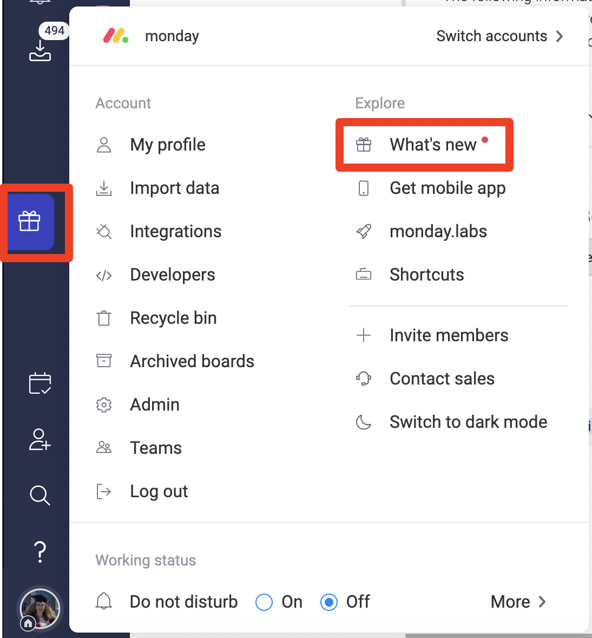Click the My profile person icon
592x638 pixels.
pos(104,145)
